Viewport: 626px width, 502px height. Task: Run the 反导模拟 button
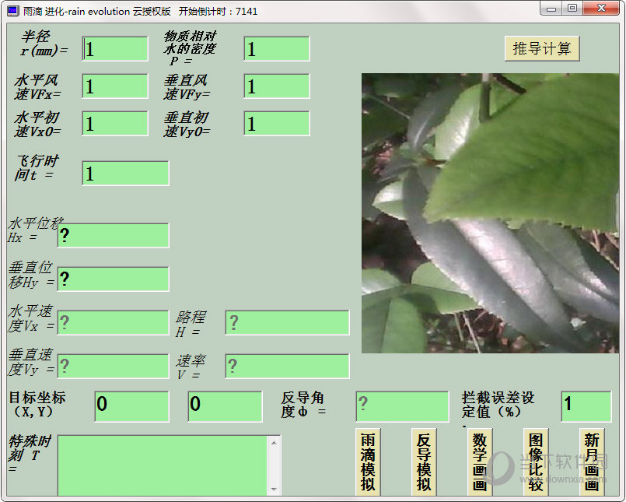[x=424, y=462]
